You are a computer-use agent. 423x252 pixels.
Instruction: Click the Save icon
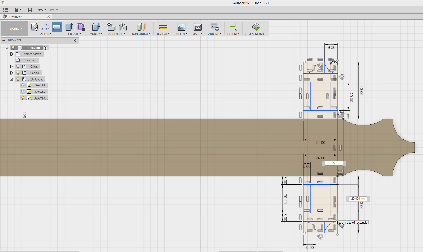[30, 10]
